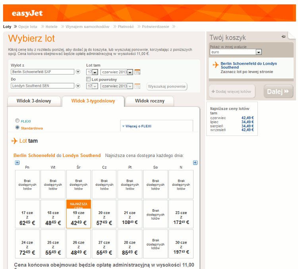
Task: Click the Twój koszyk heading
Action: click(228, 37)
